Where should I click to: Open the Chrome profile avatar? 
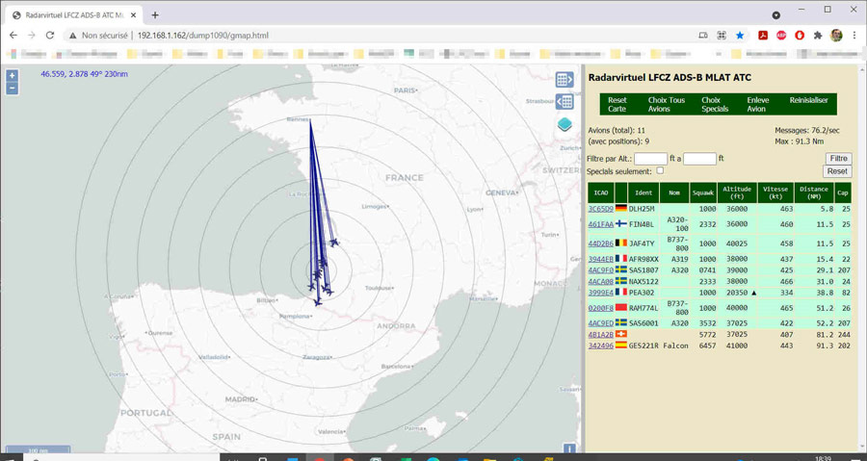(x=836, y=36)
